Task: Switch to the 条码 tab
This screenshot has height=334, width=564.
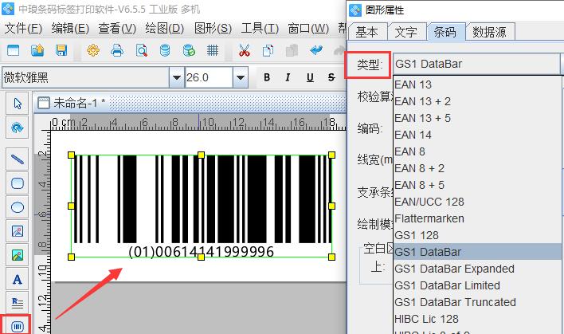Action: [x=445, y=32]
